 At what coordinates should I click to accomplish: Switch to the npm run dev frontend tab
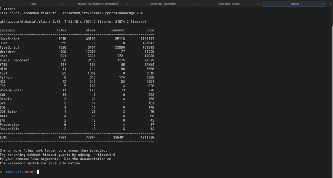coord(163,4)
